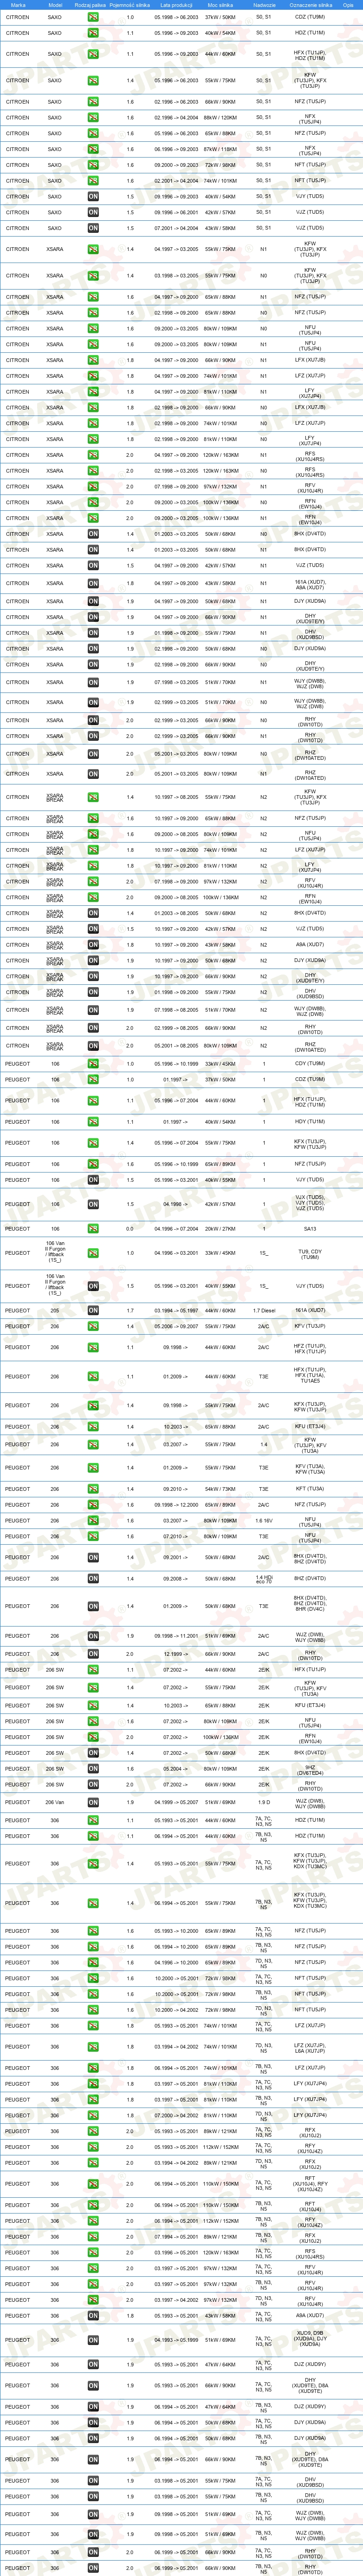363x2576 pixels.
Task: Click the Lata produkcji column header
Action: 176,4
